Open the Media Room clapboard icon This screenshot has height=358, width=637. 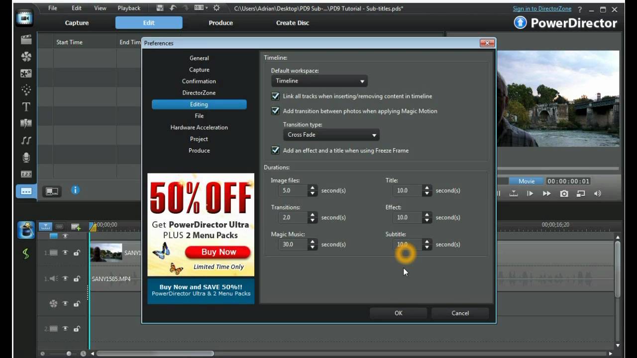26,40
